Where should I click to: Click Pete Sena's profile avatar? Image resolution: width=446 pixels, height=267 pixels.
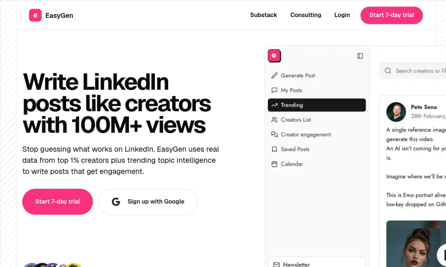click(x=396, y=112)
